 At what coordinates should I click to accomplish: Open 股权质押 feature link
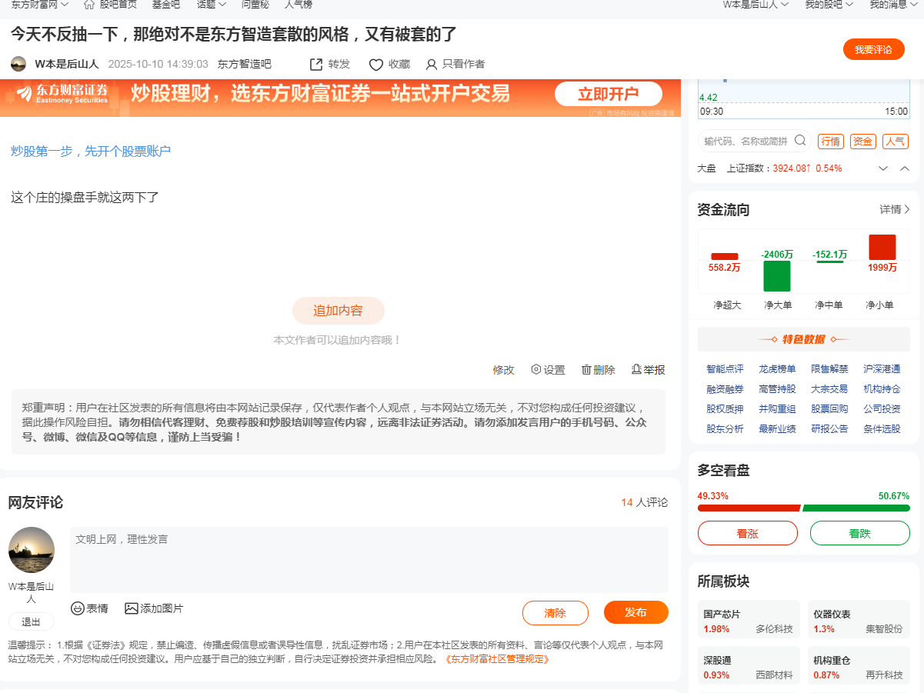click(725, 409)
